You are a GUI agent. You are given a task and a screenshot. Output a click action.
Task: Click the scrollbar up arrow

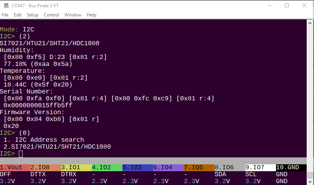pyautogui.click(x=310, y=23)
